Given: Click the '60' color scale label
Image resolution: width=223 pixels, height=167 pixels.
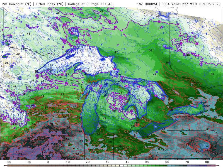Looking at the screenshot, I should [168, 162].
